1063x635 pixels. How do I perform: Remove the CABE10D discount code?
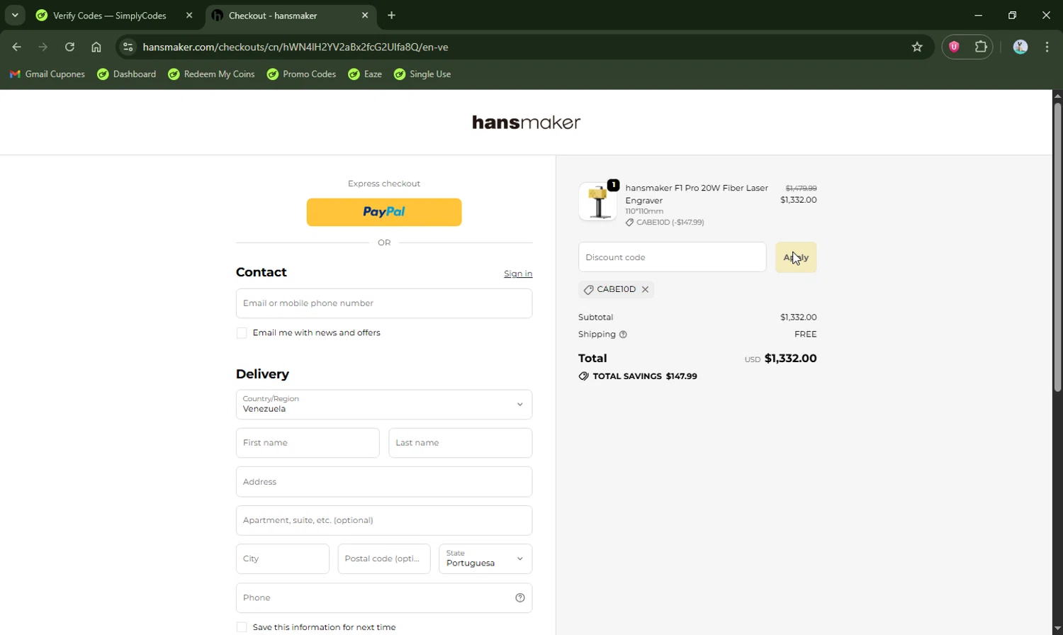(x=645, y=290)
